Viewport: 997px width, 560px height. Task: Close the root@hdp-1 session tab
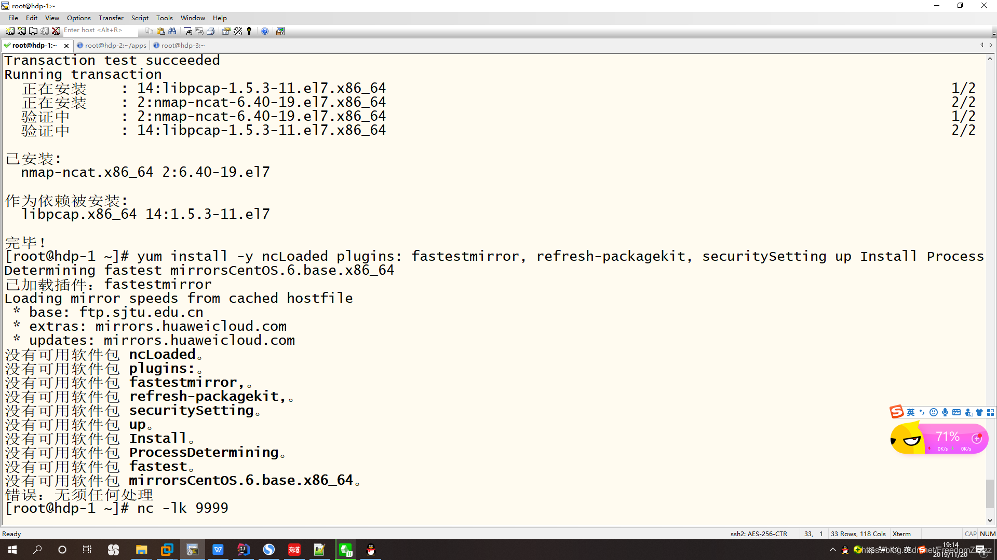pos(66,46)
